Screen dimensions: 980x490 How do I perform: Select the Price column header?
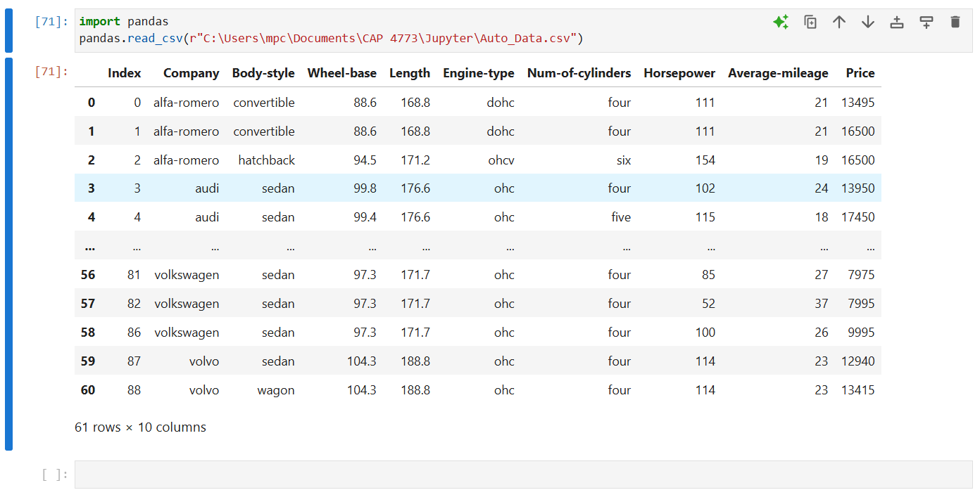[x=860, y=72]
